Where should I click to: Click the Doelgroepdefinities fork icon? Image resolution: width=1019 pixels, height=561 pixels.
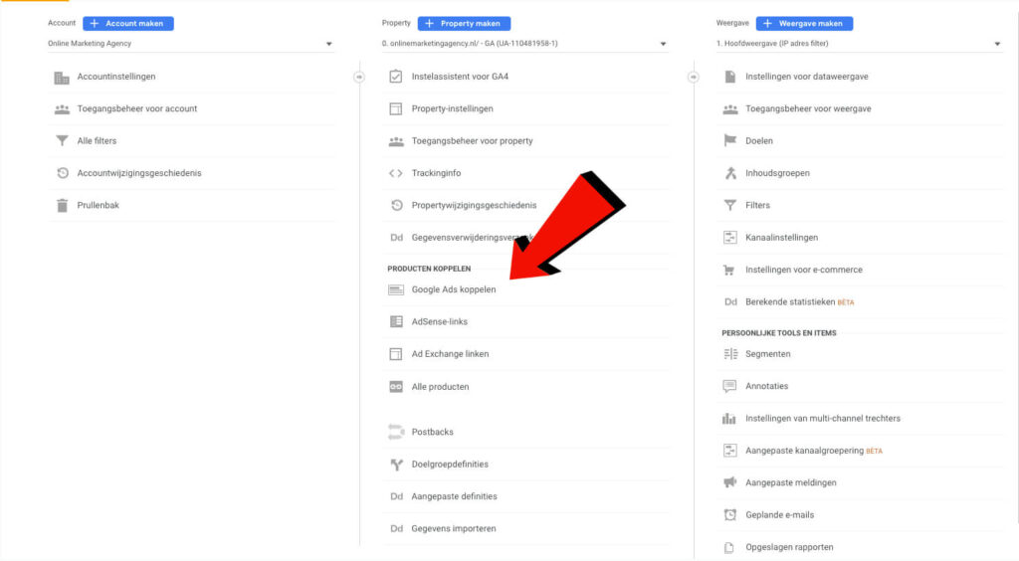click(396, 465)
